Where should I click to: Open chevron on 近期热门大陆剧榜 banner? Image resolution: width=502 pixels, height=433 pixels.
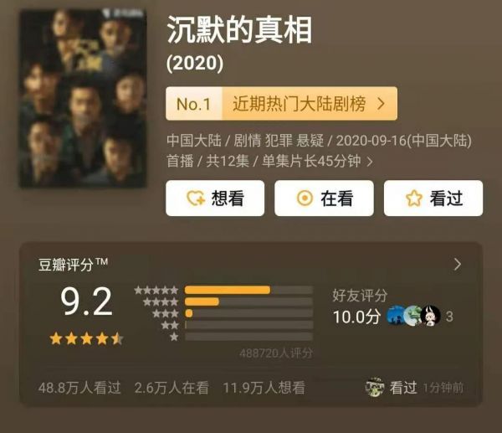click(381, 104)
